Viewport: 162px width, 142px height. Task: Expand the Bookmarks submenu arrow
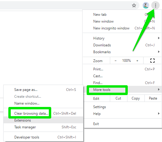tap(159, 52)
